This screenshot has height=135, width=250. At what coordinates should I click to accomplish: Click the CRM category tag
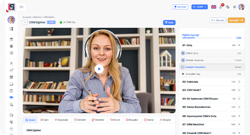(51, 22)
